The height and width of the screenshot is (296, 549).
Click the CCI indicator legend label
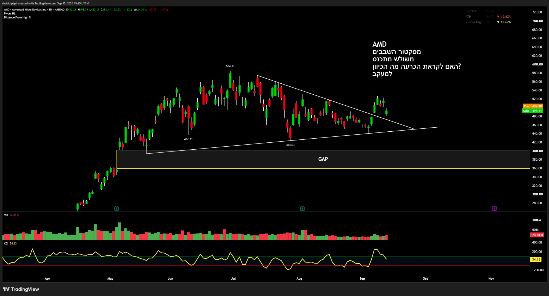pos(6,243)
